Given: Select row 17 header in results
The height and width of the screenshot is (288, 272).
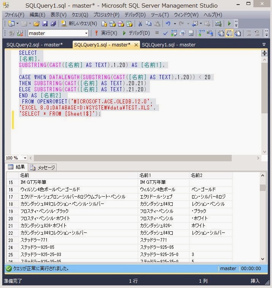Looking at the screenshot, I should pyautogui.click(x=12, y=197).
